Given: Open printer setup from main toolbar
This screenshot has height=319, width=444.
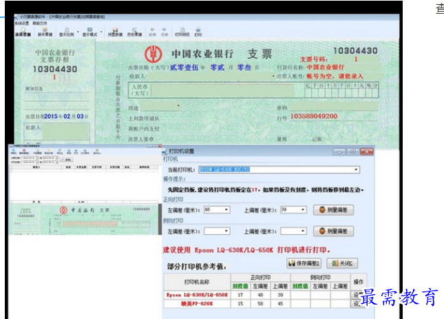Looking at the screenshot, I should 182,32.
